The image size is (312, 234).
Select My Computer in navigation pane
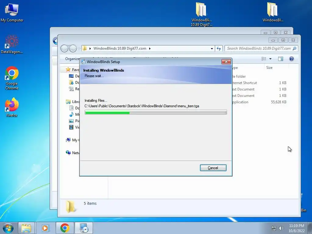coord(73,140)
